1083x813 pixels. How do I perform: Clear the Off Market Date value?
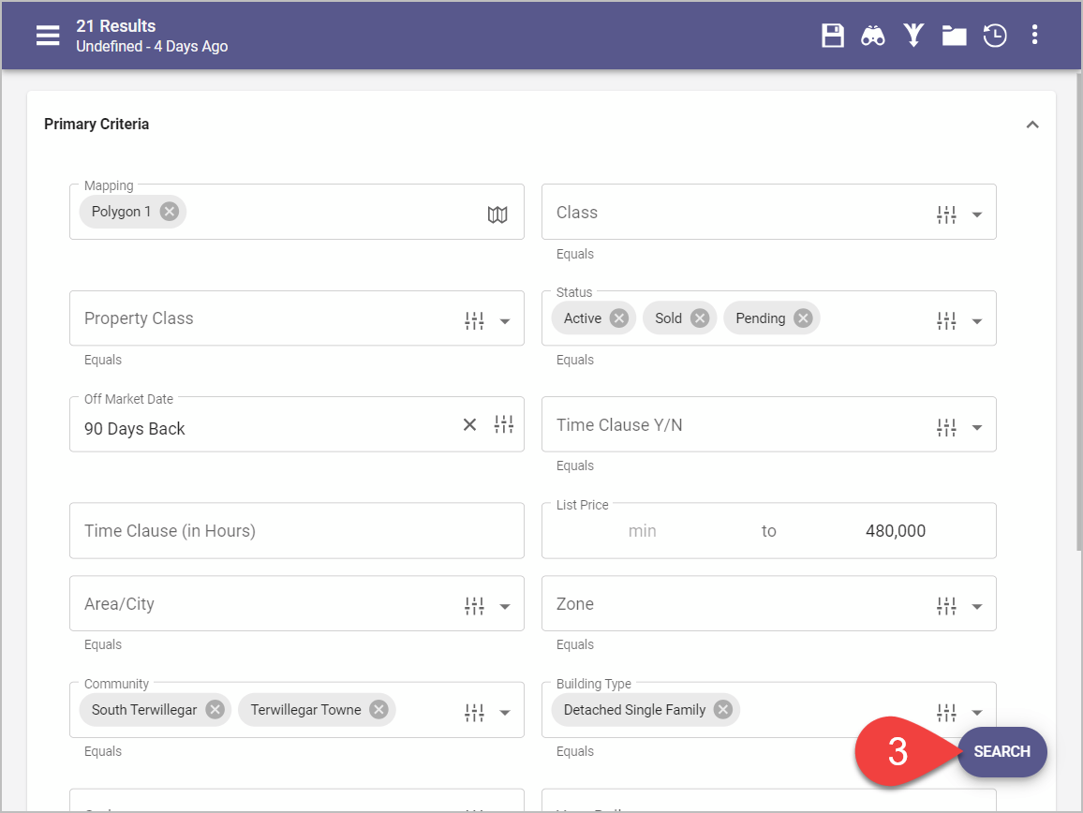coord(469,424)
